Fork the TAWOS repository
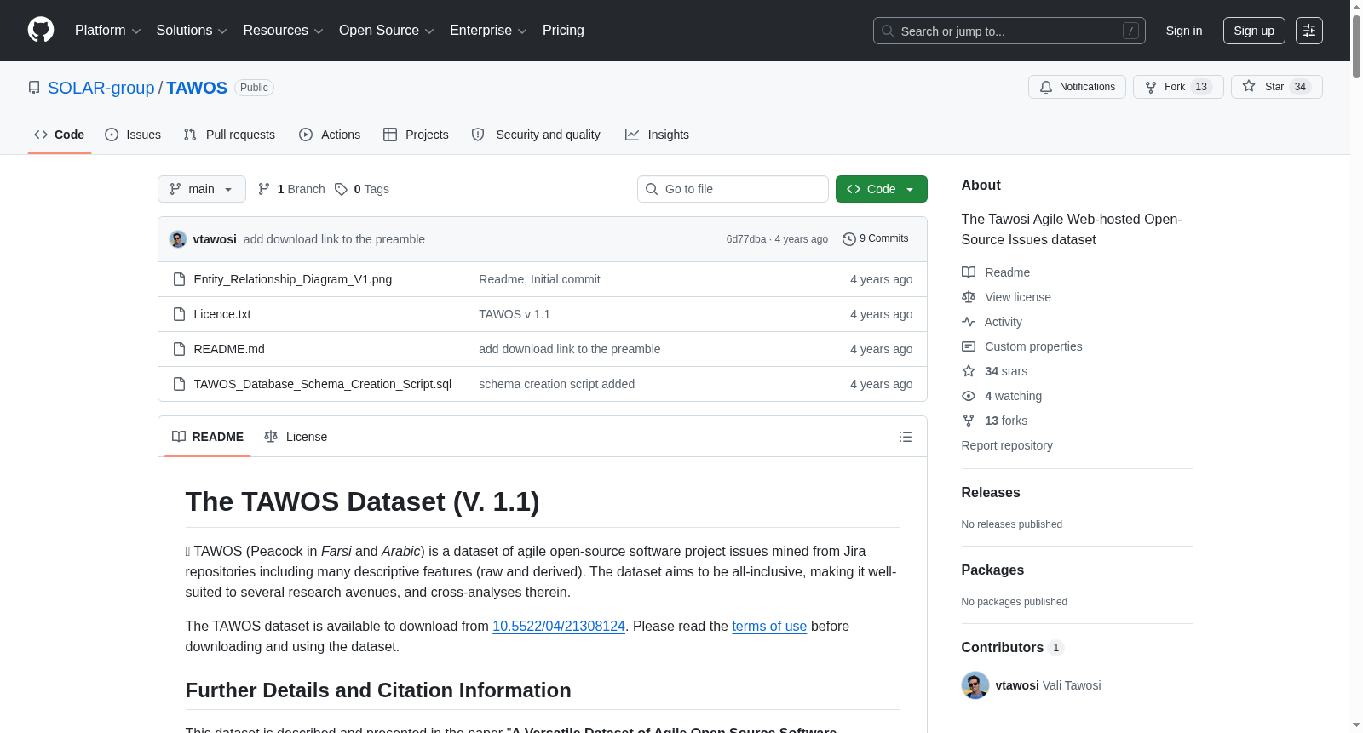This screenshot has height=733, width=1363. pyautogui.click(x=1178, y=87)
